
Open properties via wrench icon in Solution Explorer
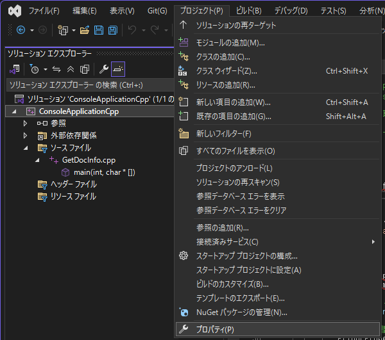[x=102, y=69]
